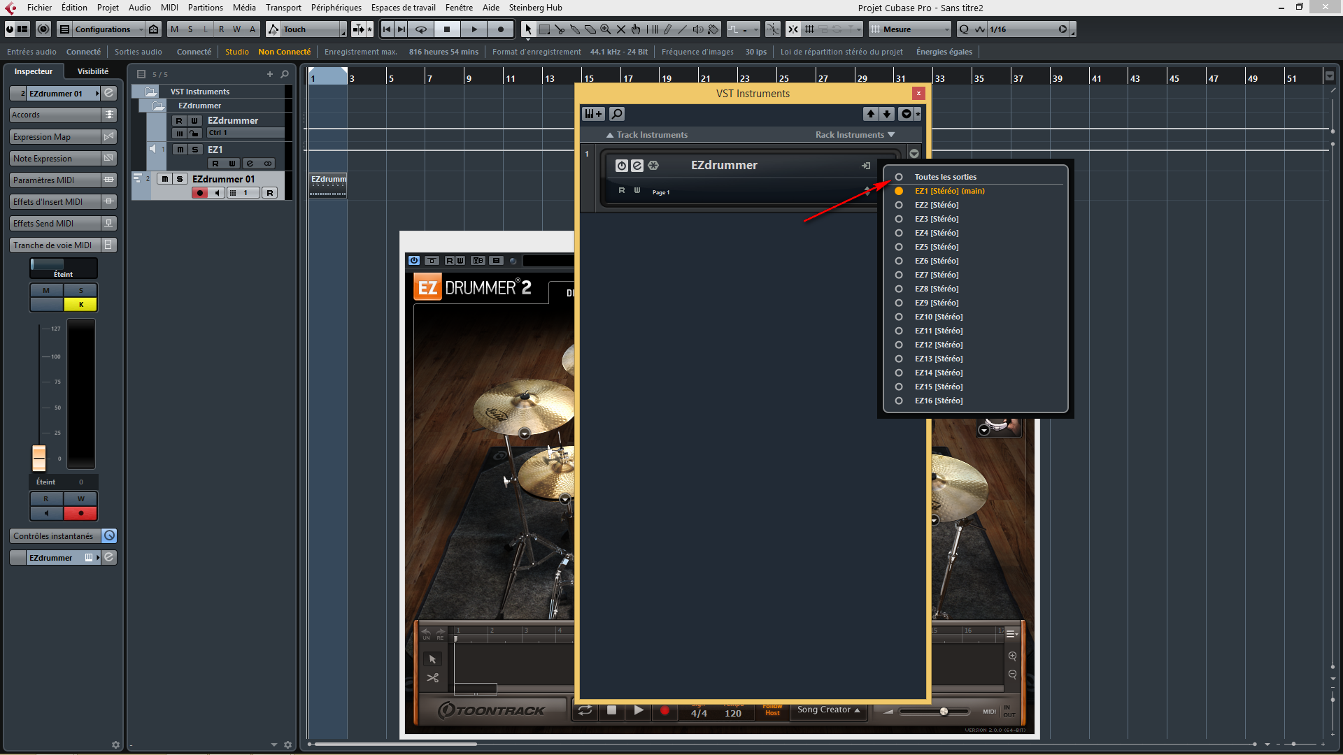Switch to the Visibilité tab
This screenshot has width=1343, height=755.
click(x=93, y=71)
